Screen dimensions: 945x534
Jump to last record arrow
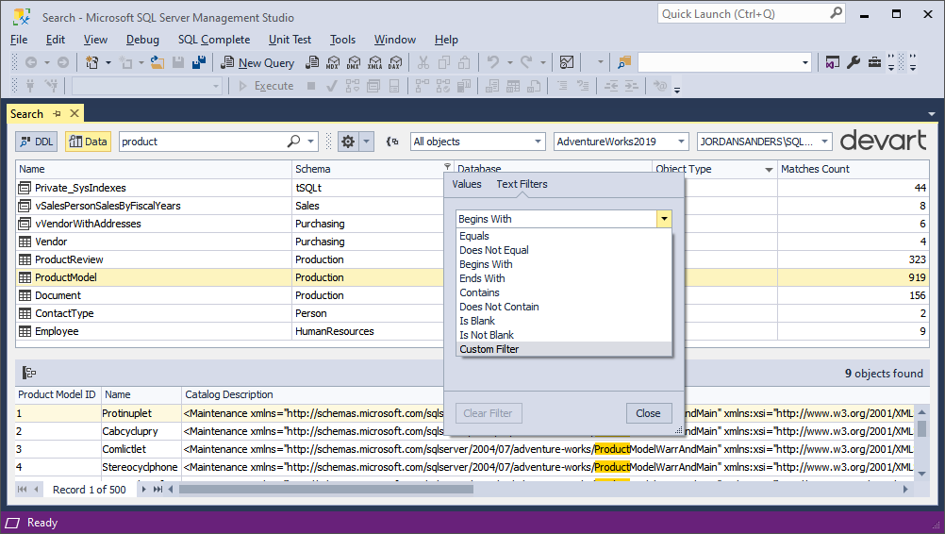157,490
